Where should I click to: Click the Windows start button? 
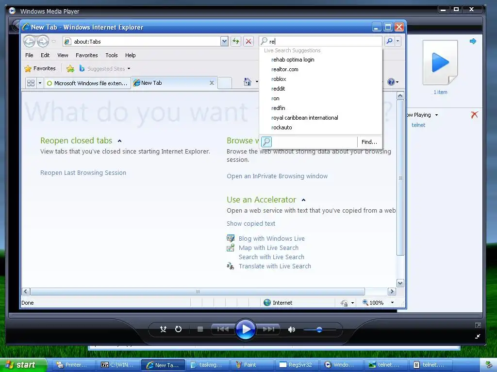(23, 365)
